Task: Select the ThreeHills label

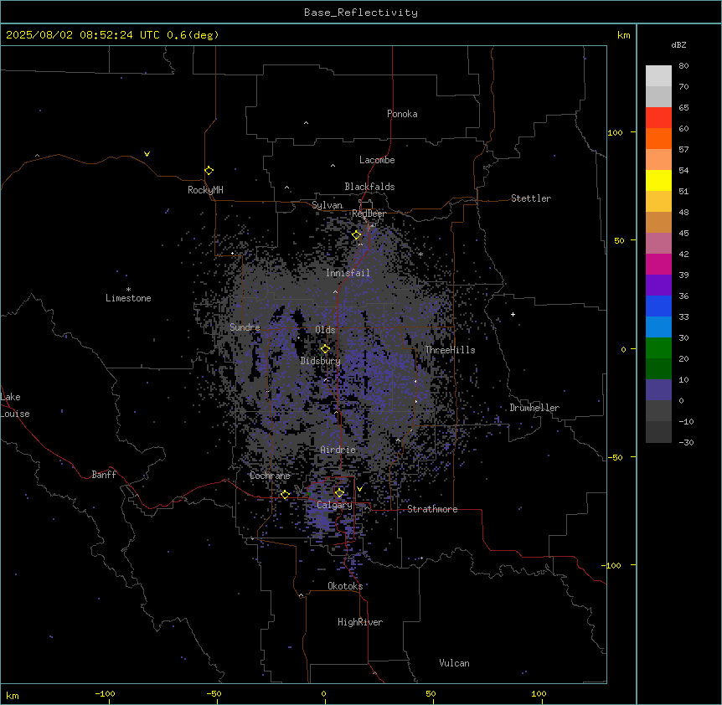Action: pos(450,350)
